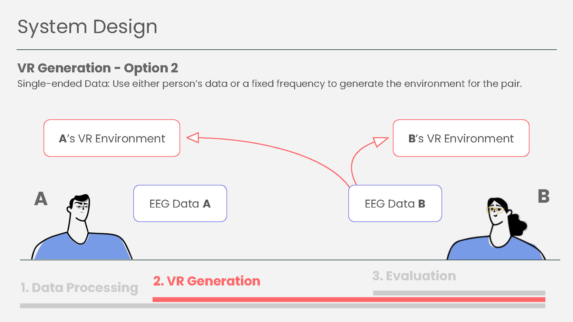Click the "EEG Data B" box
The width and height of the screenshot is (573, 322).
click(x=395, y=204)
